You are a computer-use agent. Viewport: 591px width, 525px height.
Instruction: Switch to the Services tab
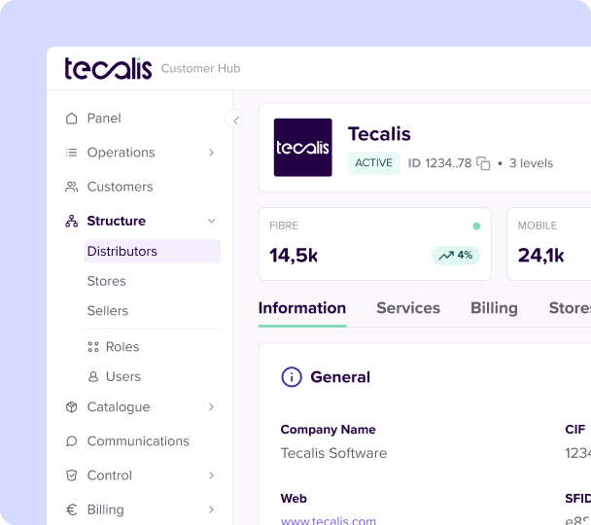click(408, 308)
